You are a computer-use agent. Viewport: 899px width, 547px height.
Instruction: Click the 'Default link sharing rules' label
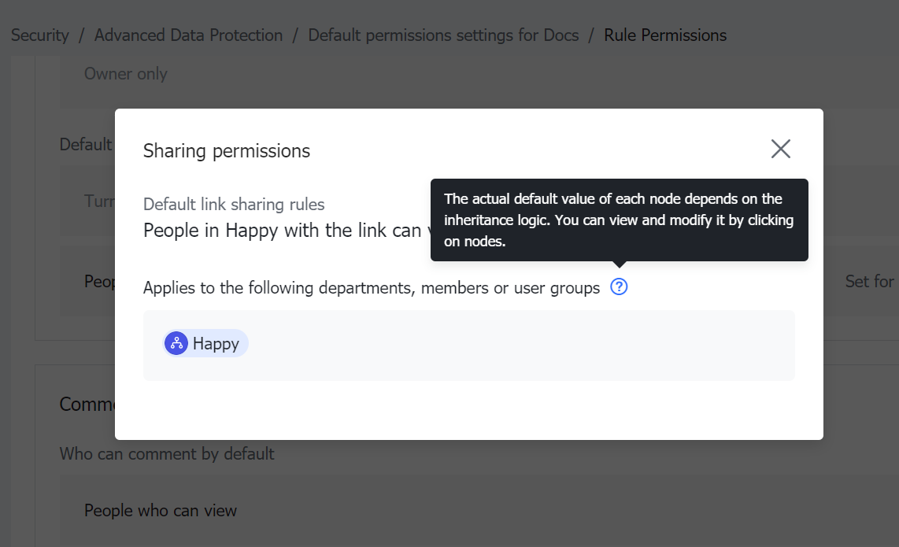pyautogui.click(x=233, y=204)
